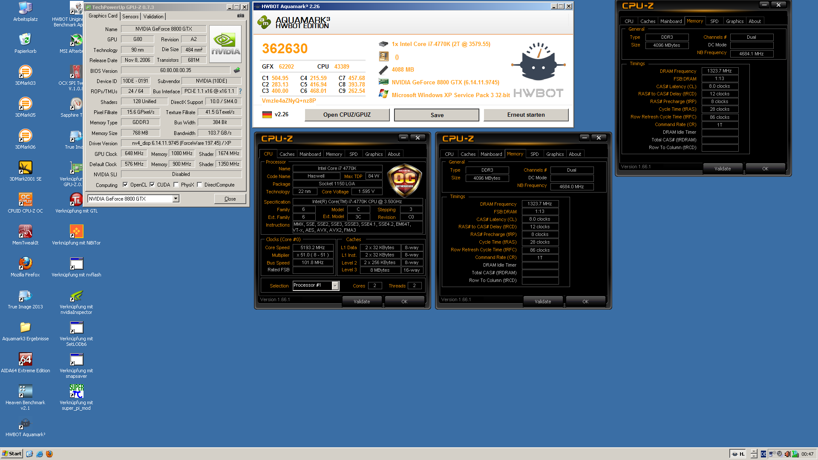Launch the 3DMark03 desktop shortcut
The height and width of the screenshot is (460, 818).
click(25, 75)
